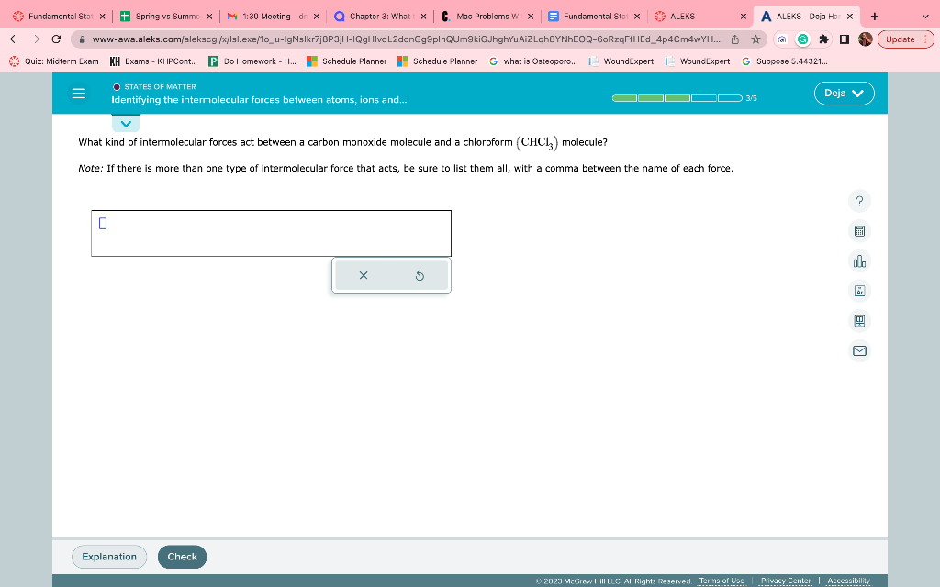Click the undo arrow below the answer box
940x587 pixels.
(x=420, y=274)
